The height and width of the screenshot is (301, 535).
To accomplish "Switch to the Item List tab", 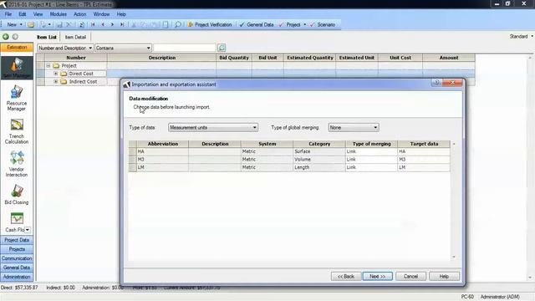I will tap(47, 37).
